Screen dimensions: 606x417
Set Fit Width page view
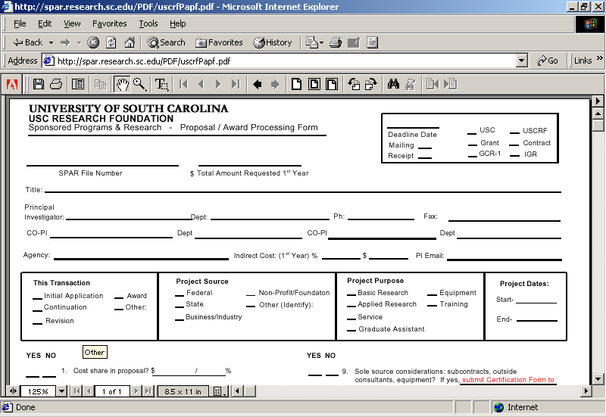(332, 84)
